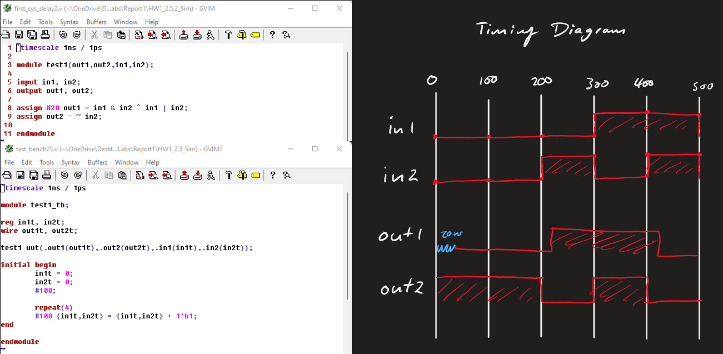Open Tools menu in first_sys_delay2.v window
This screenshot has width=723, height=354.
(x=46, y=22)
